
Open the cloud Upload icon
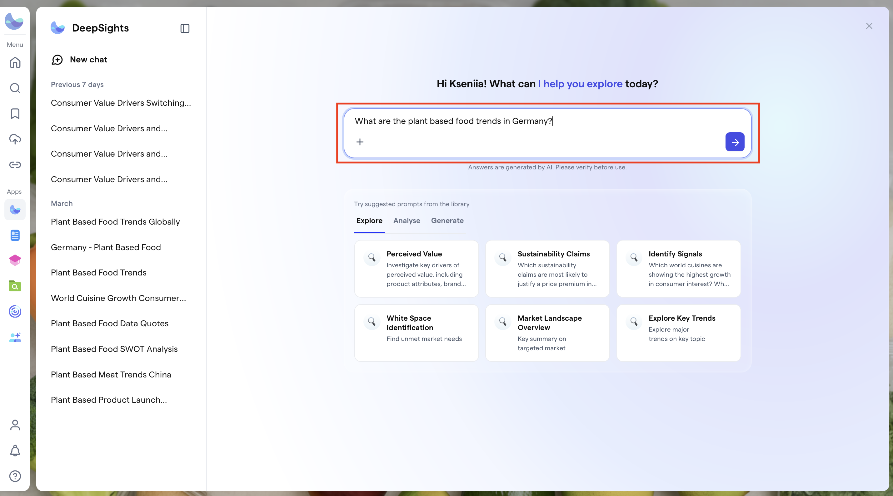click(x=15, y=139)
